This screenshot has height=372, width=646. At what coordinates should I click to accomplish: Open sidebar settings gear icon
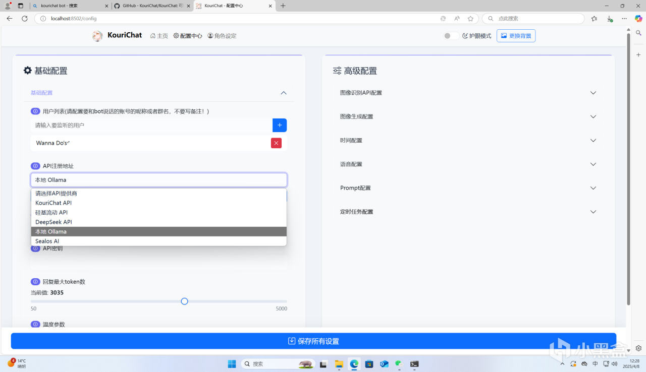[x=638, y=348]
